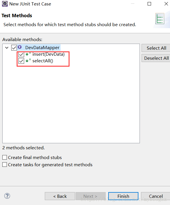
Task: Click the insert(DevData) method icon
Action: pyautogui.click(x=28, y=54)
